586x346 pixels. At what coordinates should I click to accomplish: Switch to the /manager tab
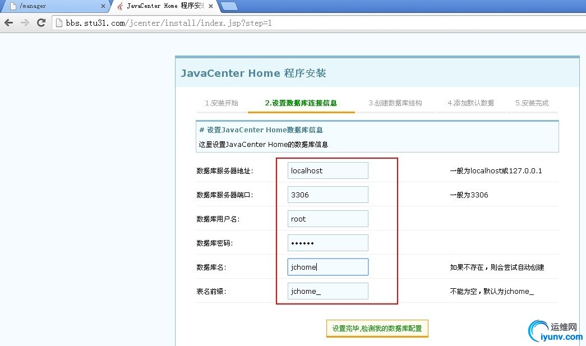pyautogui.click(x=56, y=6)
